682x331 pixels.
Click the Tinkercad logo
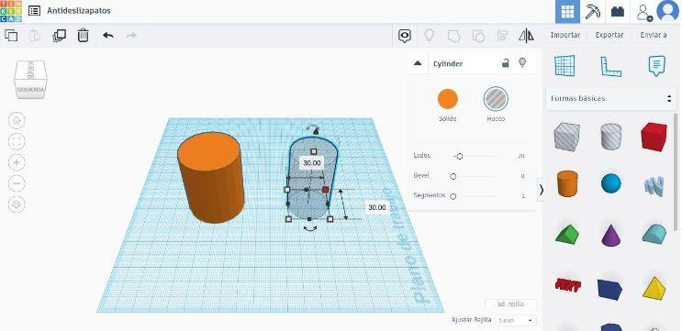click(x=11, y=11)
